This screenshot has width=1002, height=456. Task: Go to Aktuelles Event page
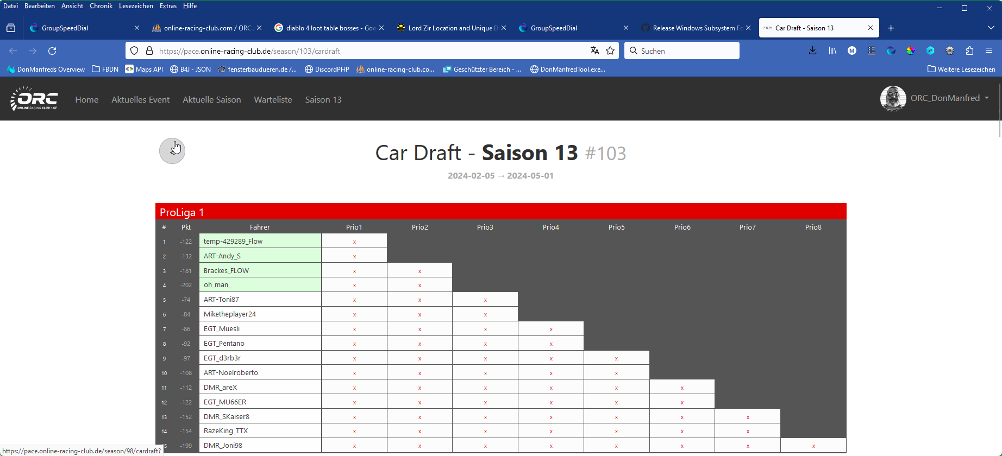(140, 100)
